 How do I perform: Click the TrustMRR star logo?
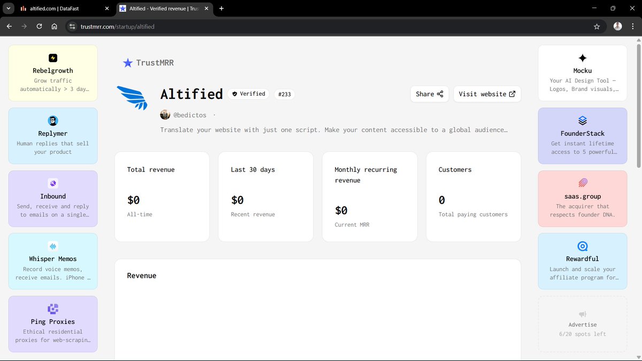(127, 63)
